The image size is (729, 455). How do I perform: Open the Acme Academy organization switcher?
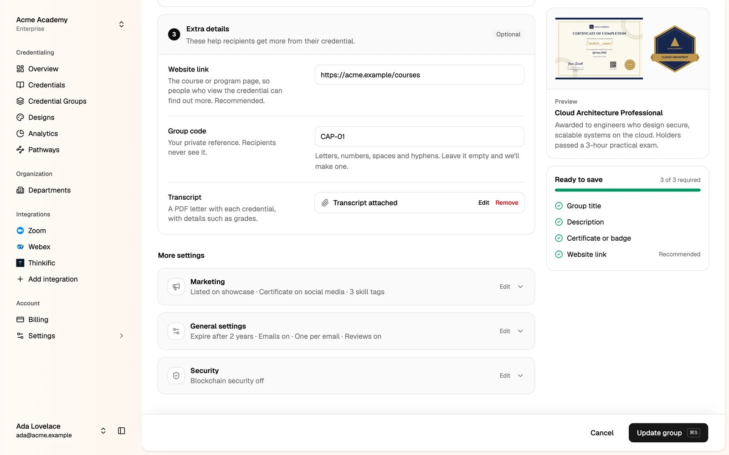coord(70,24)
